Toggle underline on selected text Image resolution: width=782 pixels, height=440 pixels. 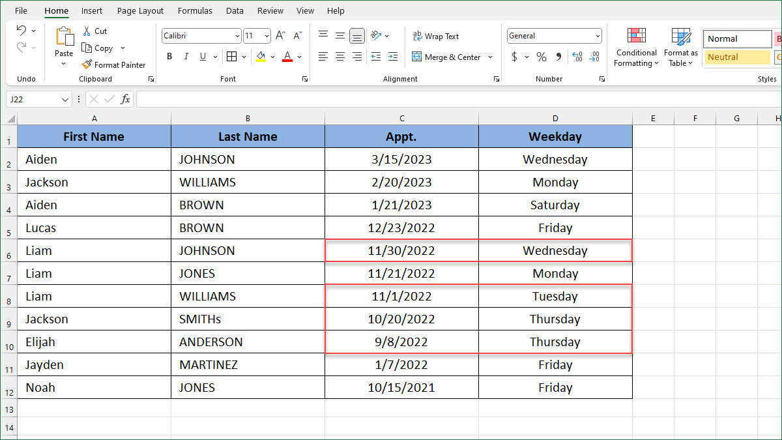pos(201,57)
